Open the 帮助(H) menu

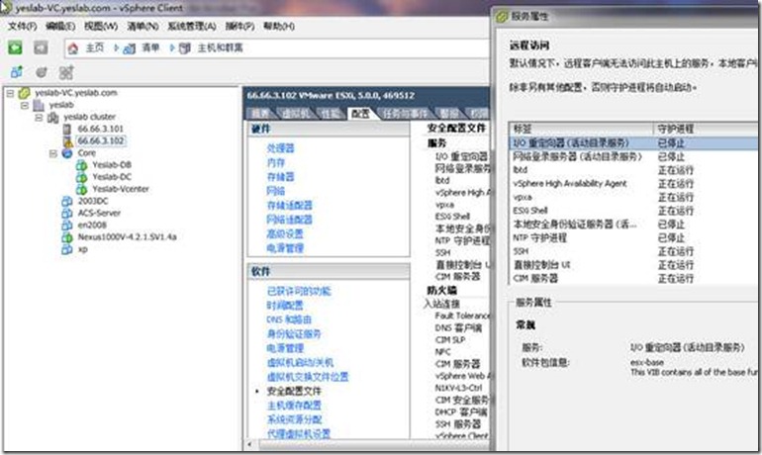click(278, 27)
